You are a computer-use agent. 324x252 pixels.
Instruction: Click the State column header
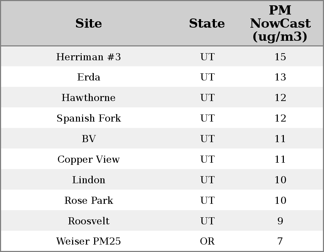207,23
